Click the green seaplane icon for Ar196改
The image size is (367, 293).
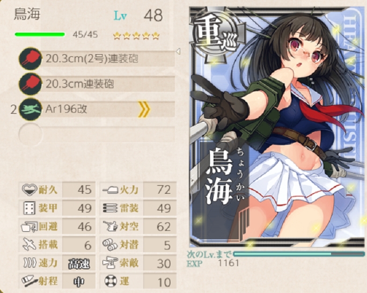pyautogui.click(x=30, y=109)
